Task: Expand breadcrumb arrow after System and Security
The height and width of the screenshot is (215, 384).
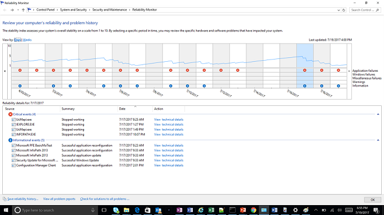Action: click(x=90, y=10)
